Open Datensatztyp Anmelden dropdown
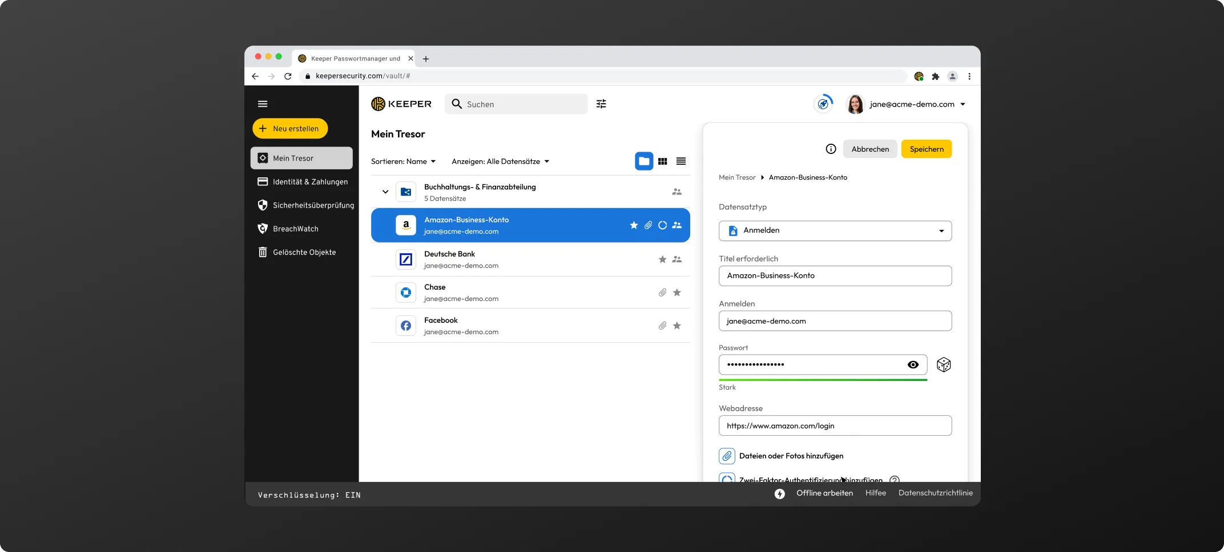The image size is (1224, 552). click(x=835, y=231)
